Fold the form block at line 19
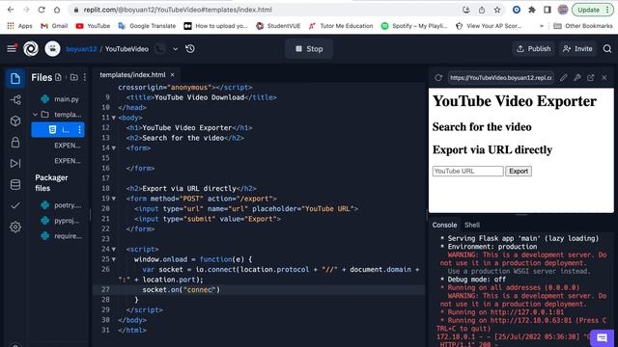618x347 pixels. pyautogui.click(x=114, y=199)
